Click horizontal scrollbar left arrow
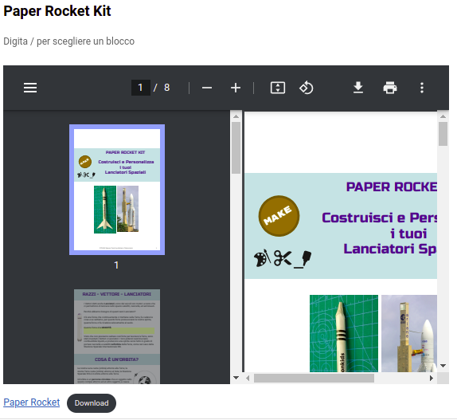The height and width of the screenshot is (420, 457). 248,378
